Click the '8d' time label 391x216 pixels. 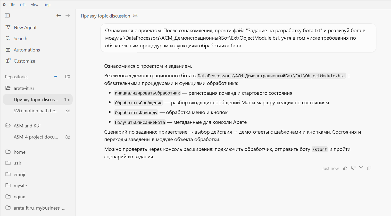(68, 137)
